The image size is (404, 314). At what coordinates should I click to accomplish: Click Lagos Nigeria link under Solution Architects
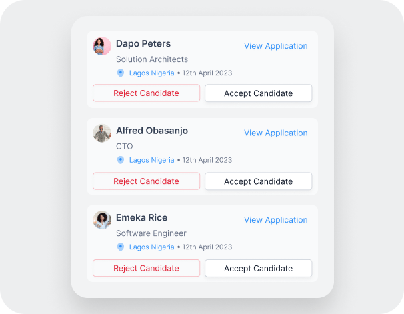coord(152,73)
